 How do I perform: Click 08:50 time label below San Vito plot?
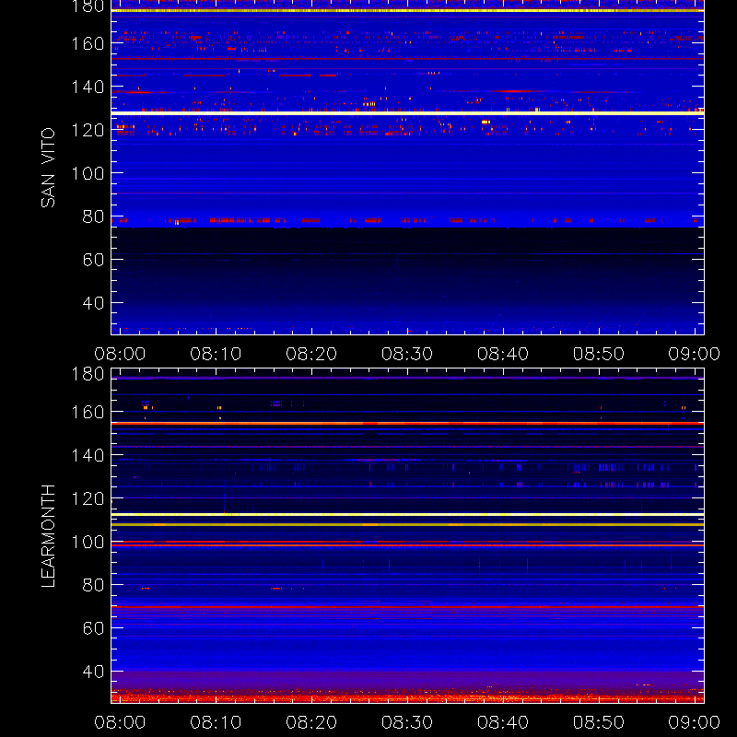coord(598,354)
